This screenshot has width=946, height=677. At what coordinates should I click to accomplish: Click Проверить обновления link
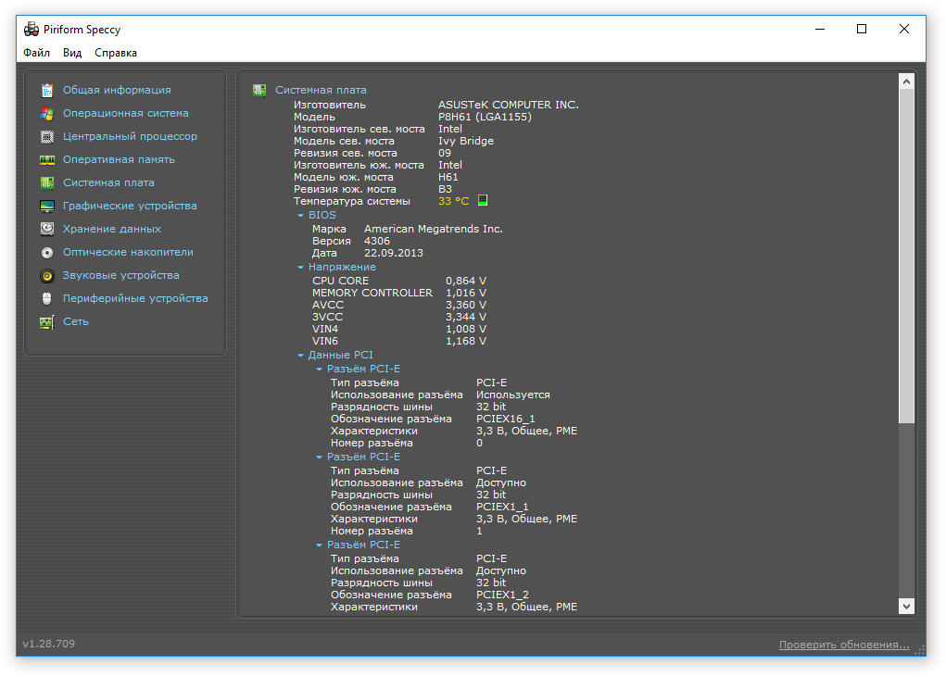(844, 645)
